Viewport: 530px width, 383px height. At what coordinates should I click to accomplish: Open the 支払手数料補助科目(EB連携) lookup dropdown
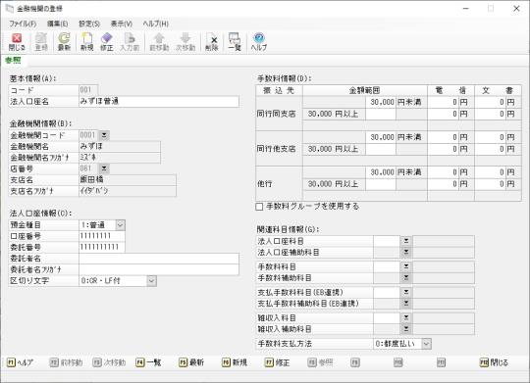(406, 304)
